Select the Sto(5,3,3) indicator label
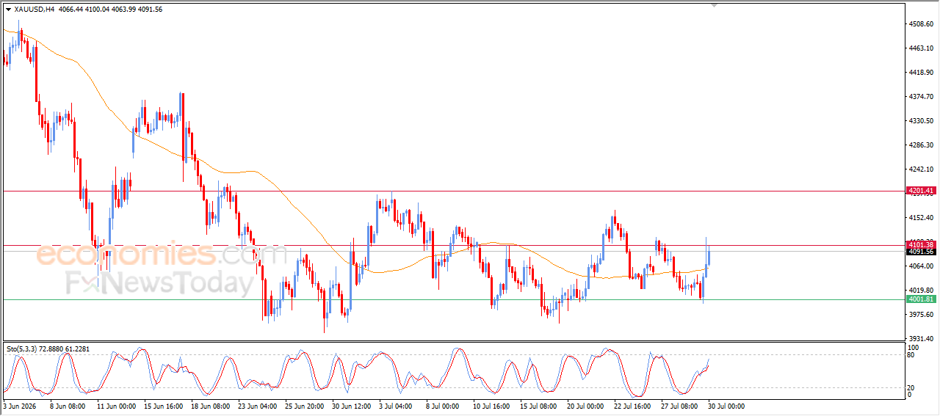This screenshot has width=940, height=416. pos(24,349)
